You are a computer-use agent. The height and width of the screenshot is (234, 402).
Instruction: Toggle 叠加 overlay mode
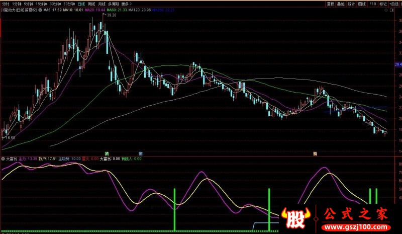(341, 3)
